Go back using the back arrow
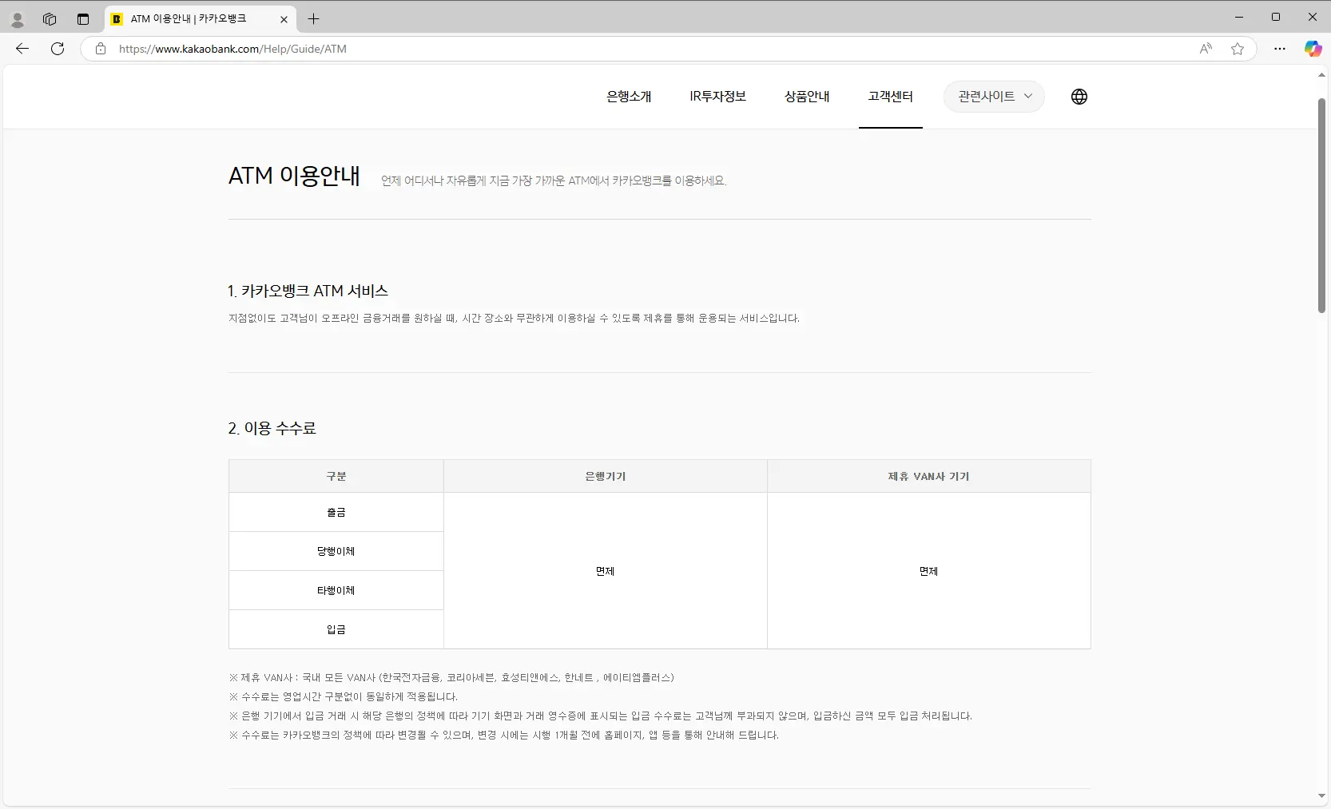 pos(22,49)
